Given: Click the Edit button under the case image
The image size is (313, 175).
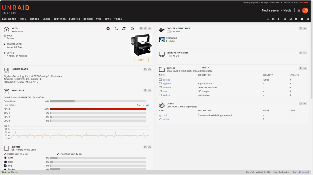Looking at the screenshot, I should point(141,60).
